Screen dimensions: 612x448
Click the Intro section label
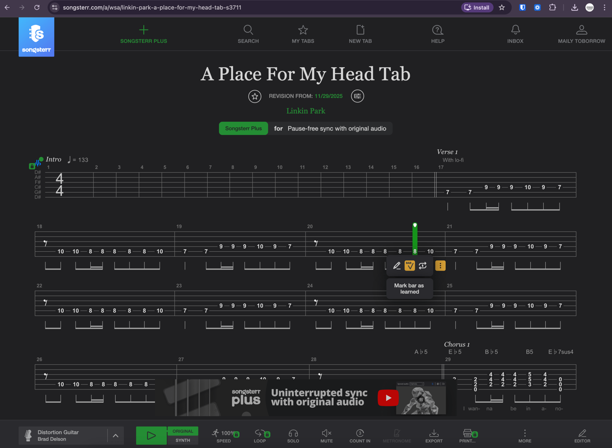(x=54, y=160)
